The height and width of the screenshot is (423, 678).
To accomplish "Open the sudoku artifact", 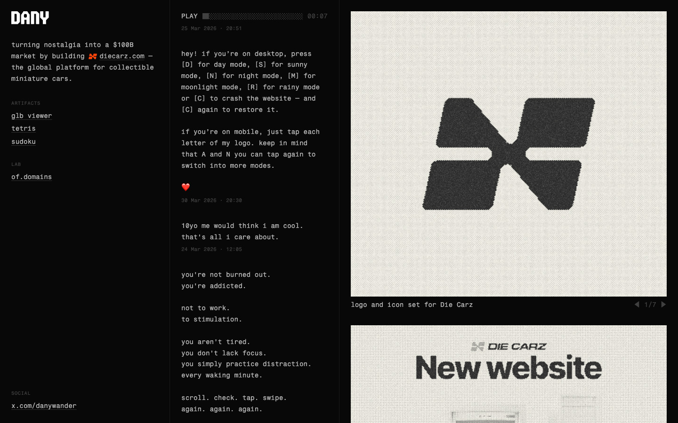I will pos(24,141).
